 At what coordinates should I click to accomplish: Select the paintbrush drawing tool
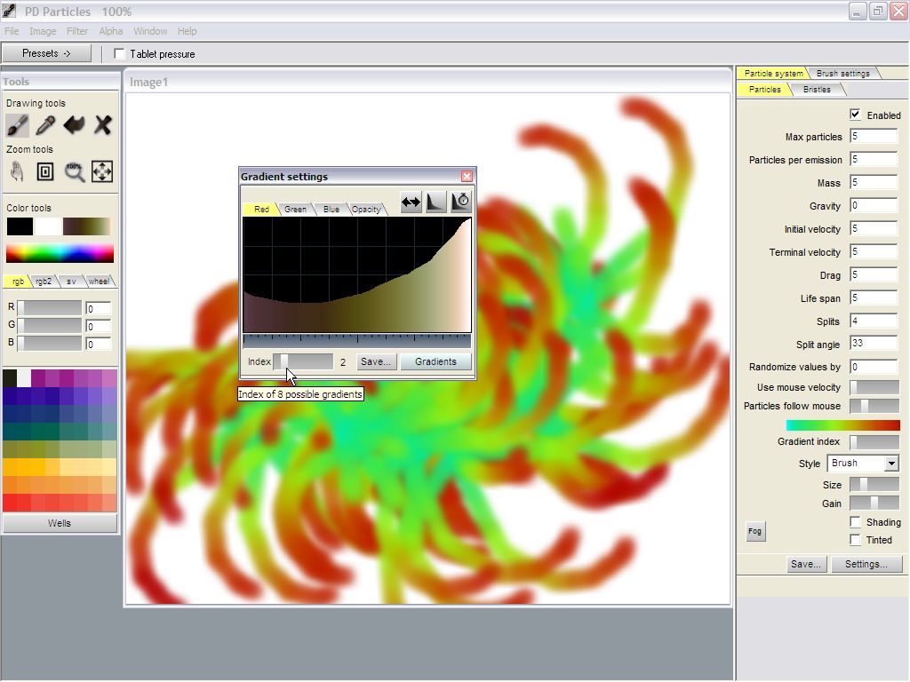[x=18, y=125]
